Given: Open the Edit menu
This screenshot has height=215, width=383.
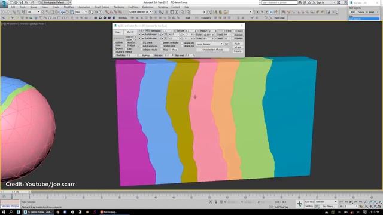Looking at the screenshot, I should [x=13, y=7].
